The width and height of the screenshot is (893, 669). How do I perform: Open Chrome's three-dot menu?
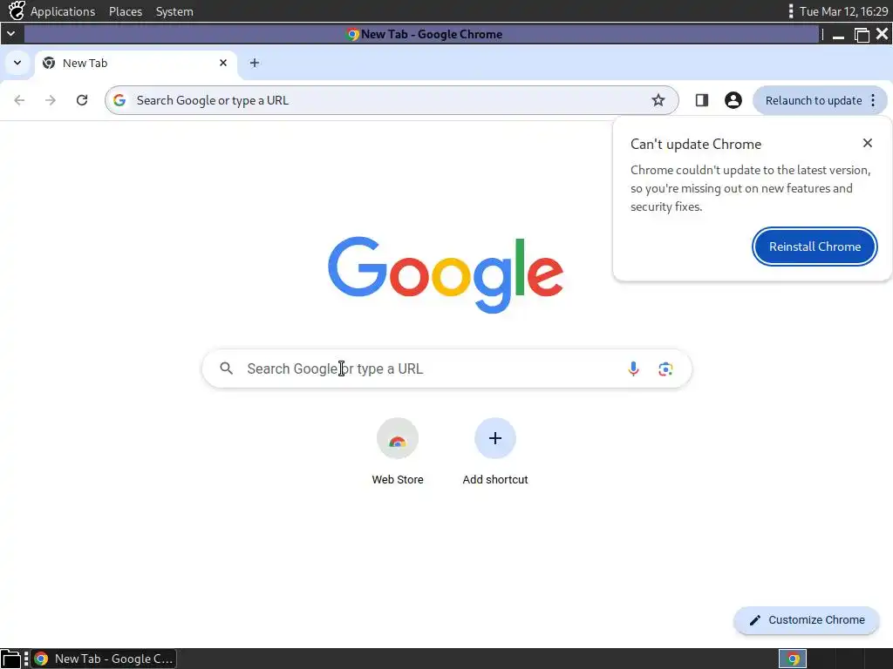pyautogui.click(x=873, y=100)
